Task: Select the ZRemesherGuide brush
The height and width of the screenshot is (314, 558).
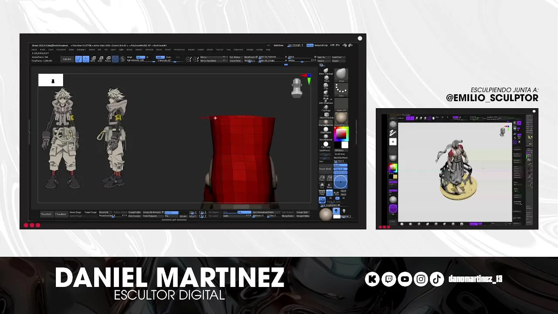Action: [326, 115]
